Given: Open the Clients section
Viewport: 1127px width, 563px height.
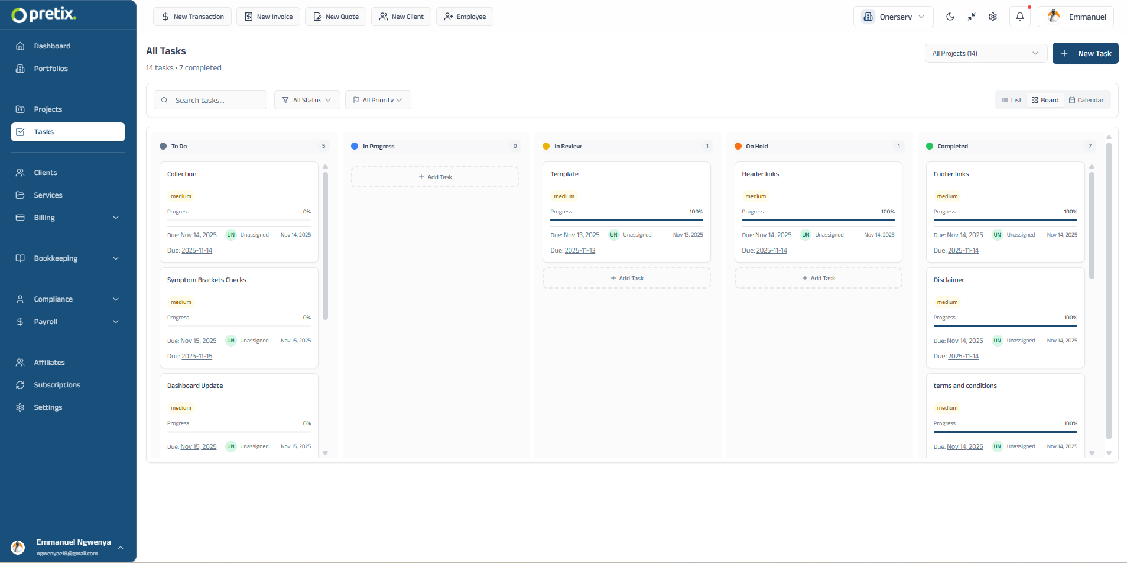Looking at the screenshot, I should pyautogui.click(x=46, y=172).
